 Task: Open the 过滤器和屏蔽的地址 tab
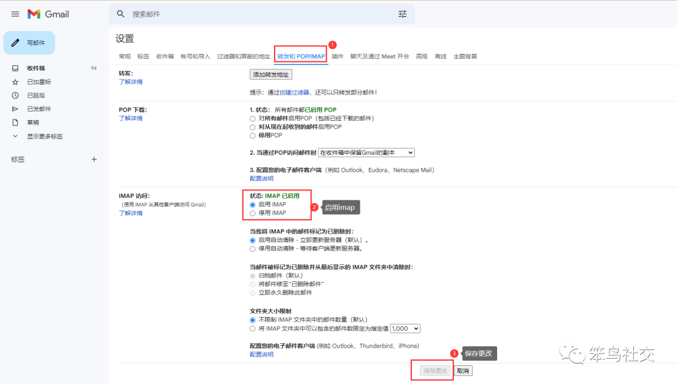click(243, 56)
